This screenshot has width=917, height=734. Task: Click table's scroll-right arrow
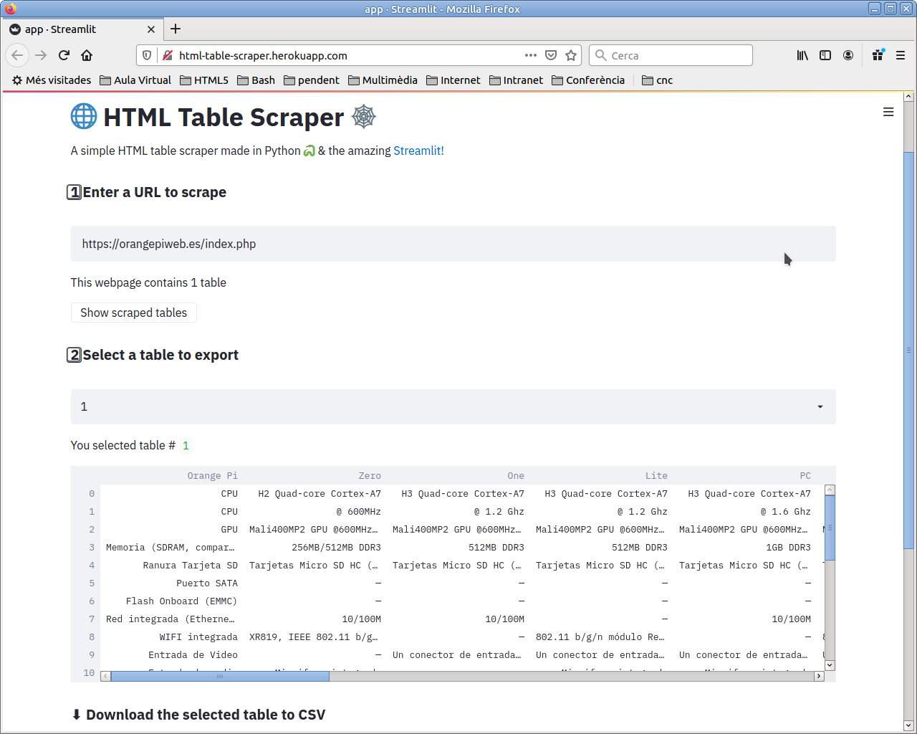point(819,676)
